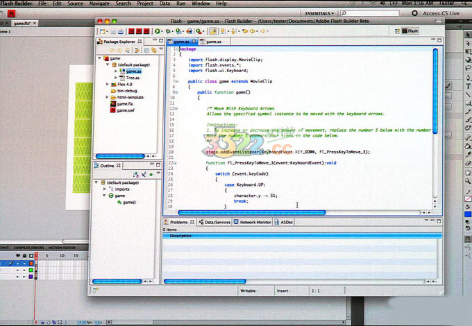
Task: Click the Profile icon in toolbar
Action: click(x=178, y=31)
